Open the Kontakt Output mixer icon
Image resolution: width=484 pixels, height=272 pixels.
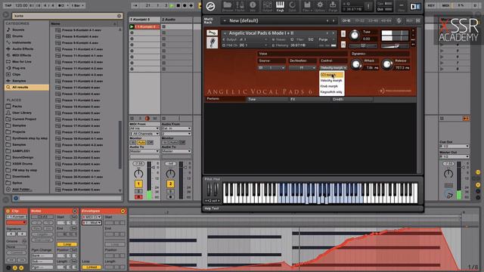coord(267,6)
